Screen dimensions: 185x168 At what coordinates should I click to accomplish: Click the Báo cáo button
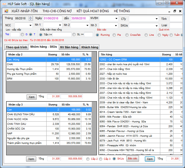(x=133, y=158)
